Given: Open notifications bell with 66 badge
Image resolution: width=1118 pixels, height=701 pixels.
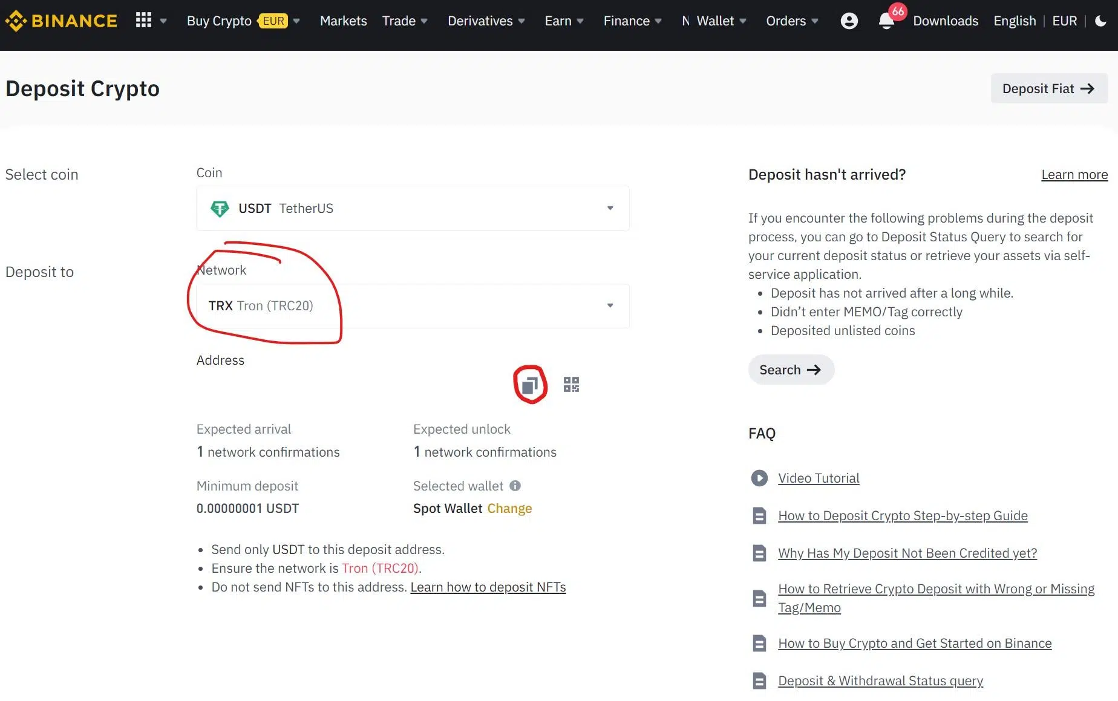Looking at the screenshot, I should 886,21.
